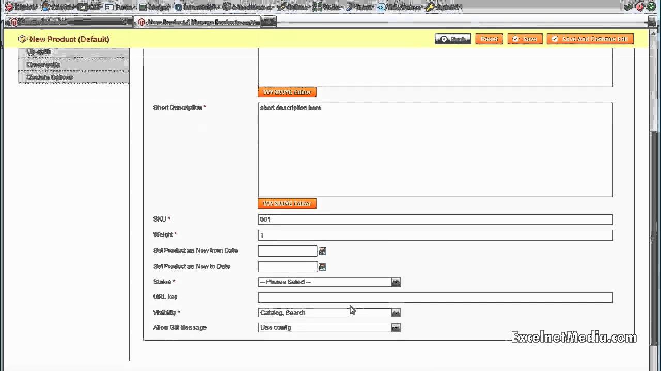This screenshot has width=661, height=371.
Task: Open the Options menu with key icon
Action: [444, 7]
